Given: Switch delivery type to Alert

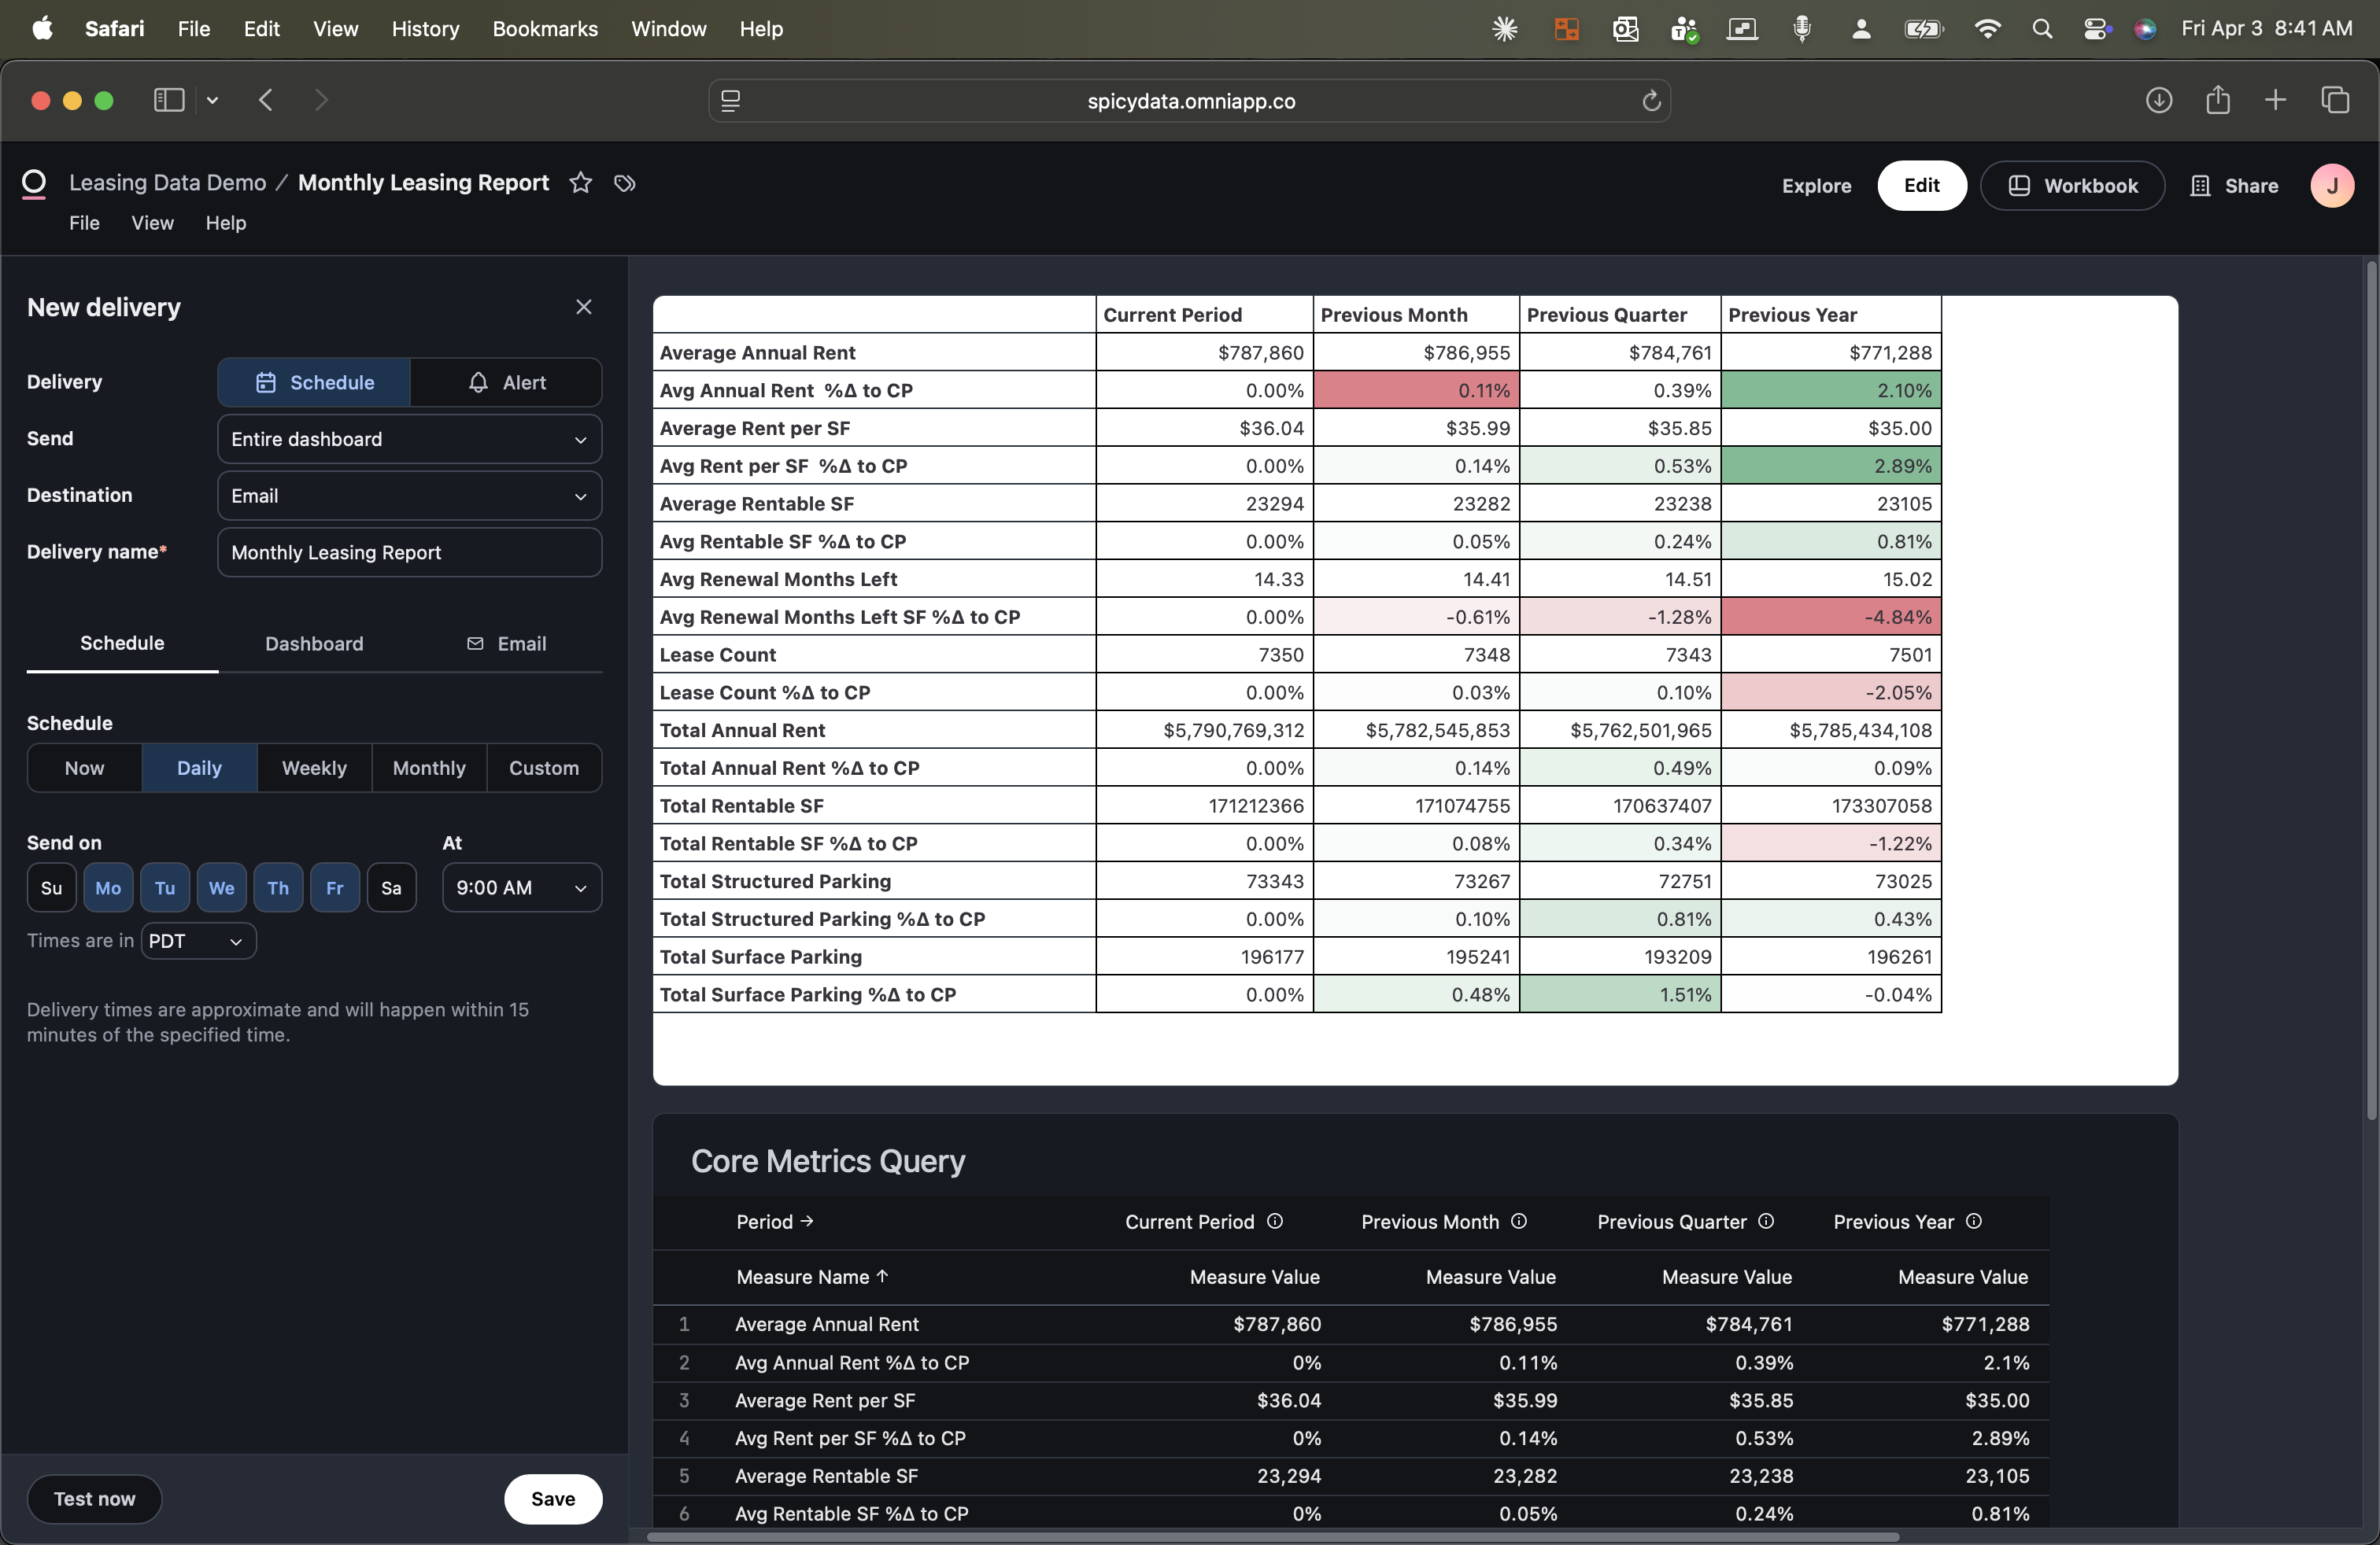Looking at the screenshot, I should [x=508, y=382].
